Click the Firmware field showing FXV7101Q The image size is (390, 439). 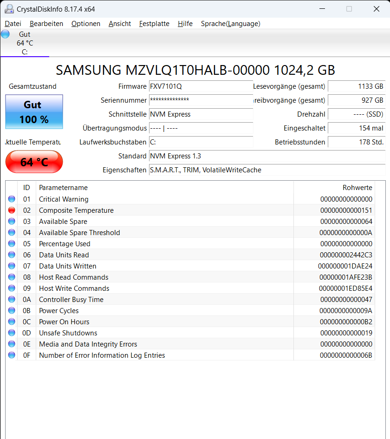click(201, 86)
